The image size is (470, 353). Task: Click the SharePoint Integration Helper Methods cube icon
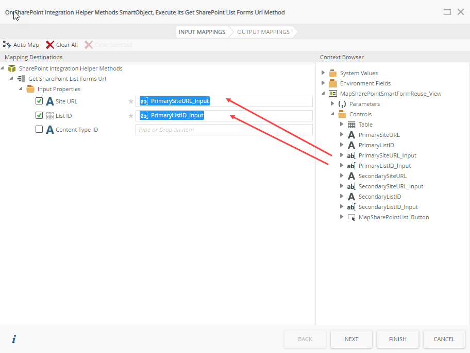point(12,68)
